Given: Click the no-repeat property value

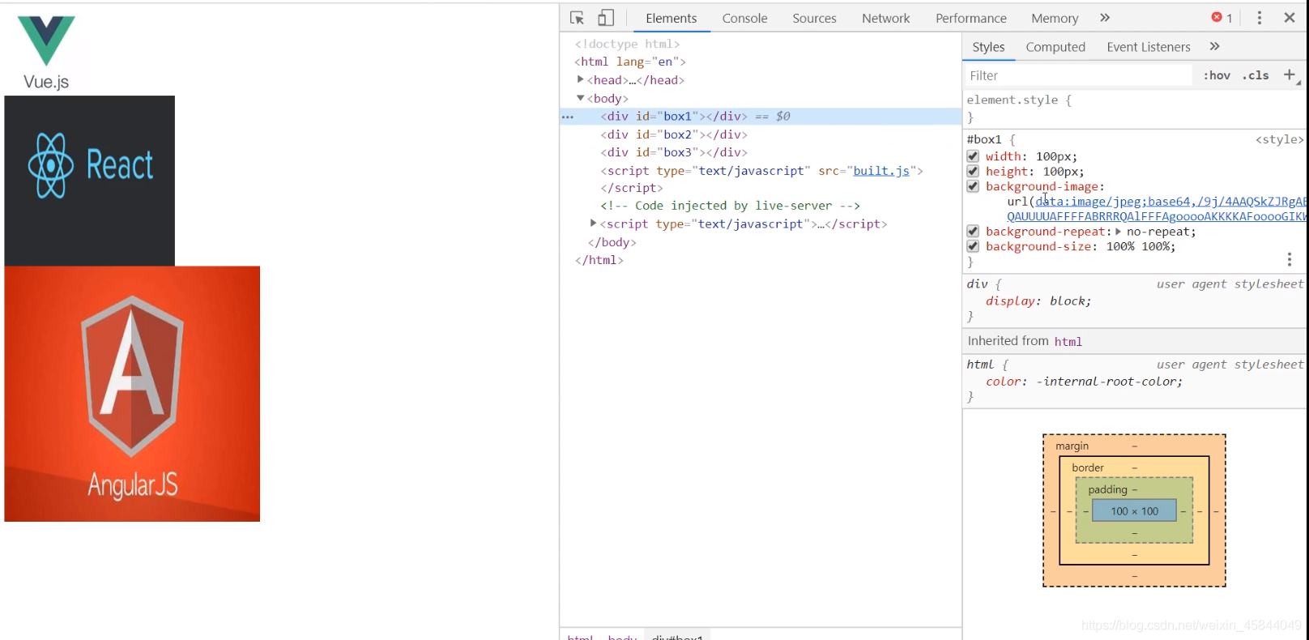Looking at the screenshot, I should click(x=1160, y=231).
